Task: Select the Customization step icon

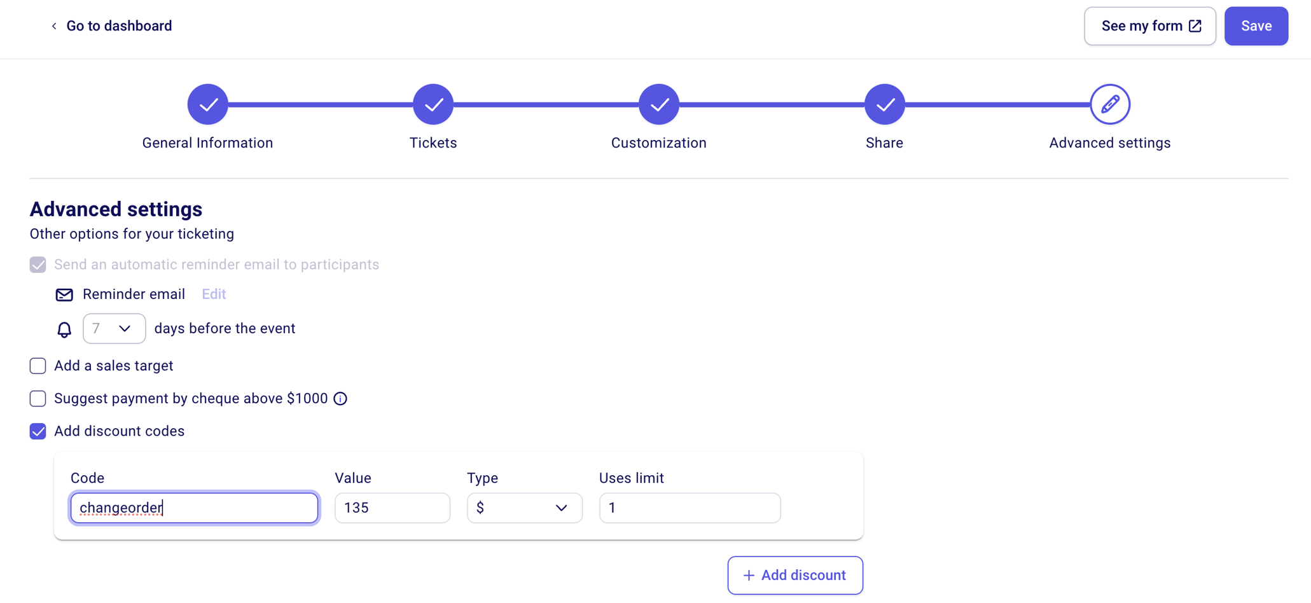Action: point(659,104)
